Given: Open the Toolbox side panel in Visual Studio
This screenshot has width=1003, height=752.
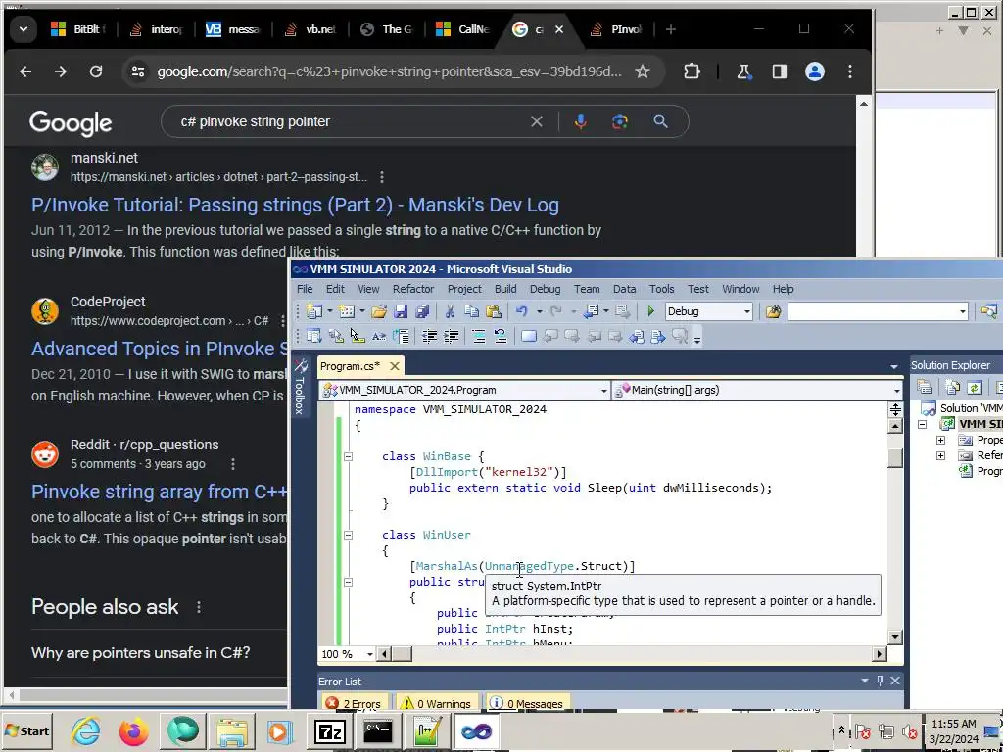Looking at the screenshot, I should tap(300, 386).
